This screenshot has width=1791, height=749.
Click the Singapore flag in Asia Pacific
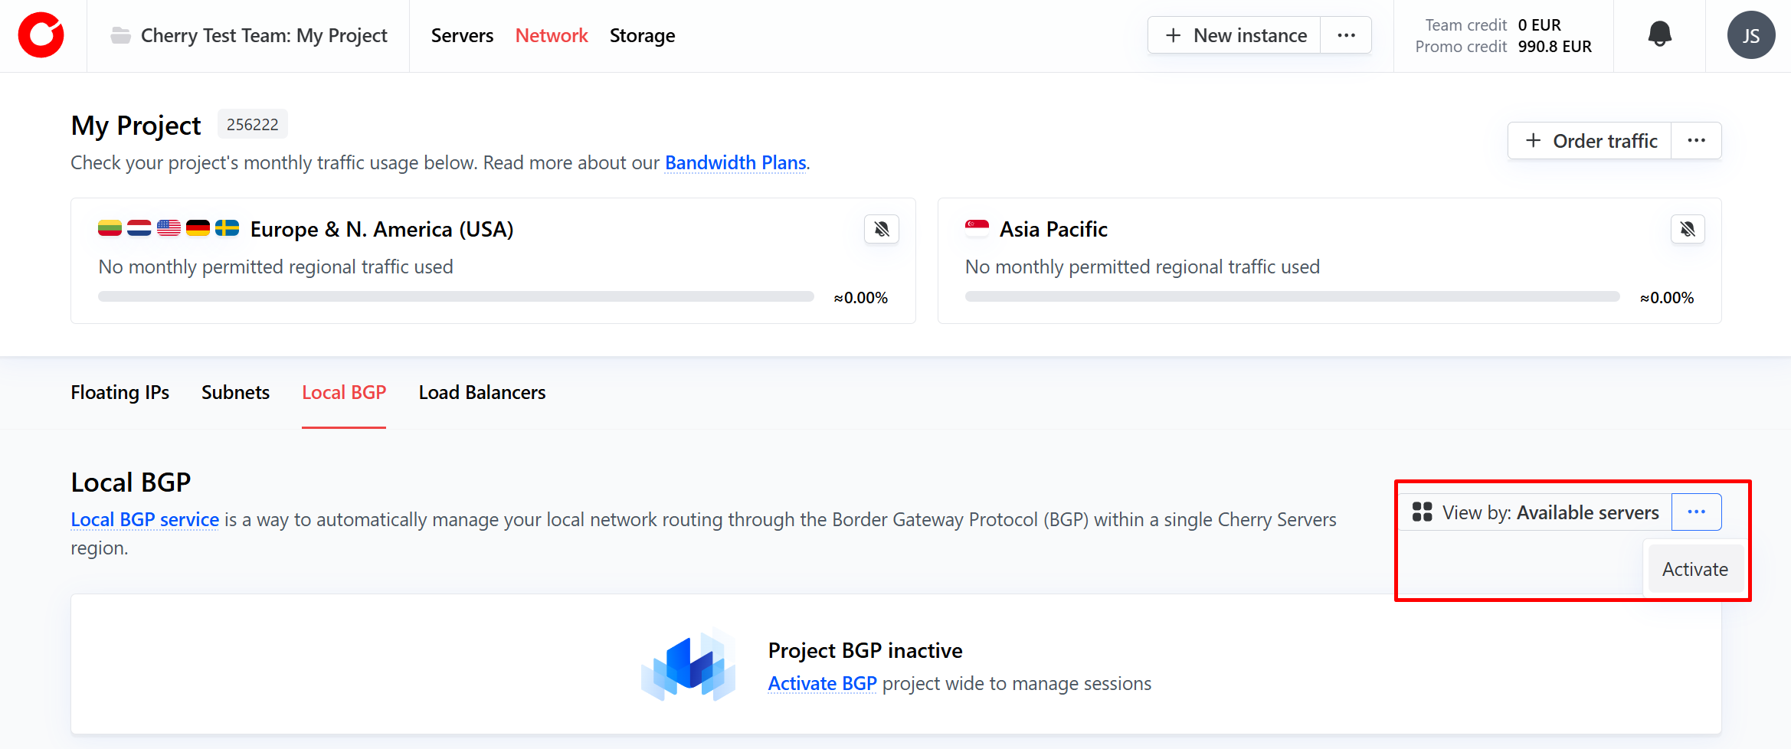[977, 228]
